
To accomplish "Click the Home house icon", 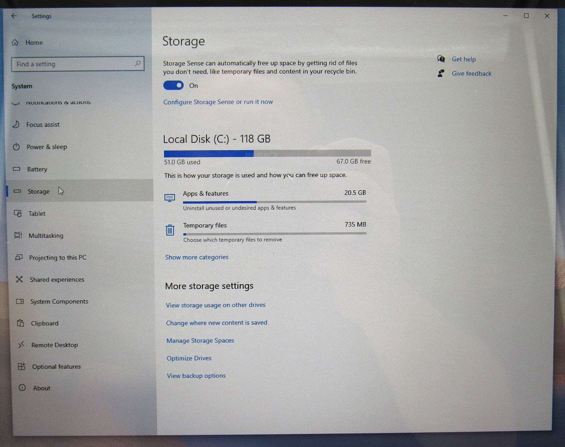I will click(15, 43).
